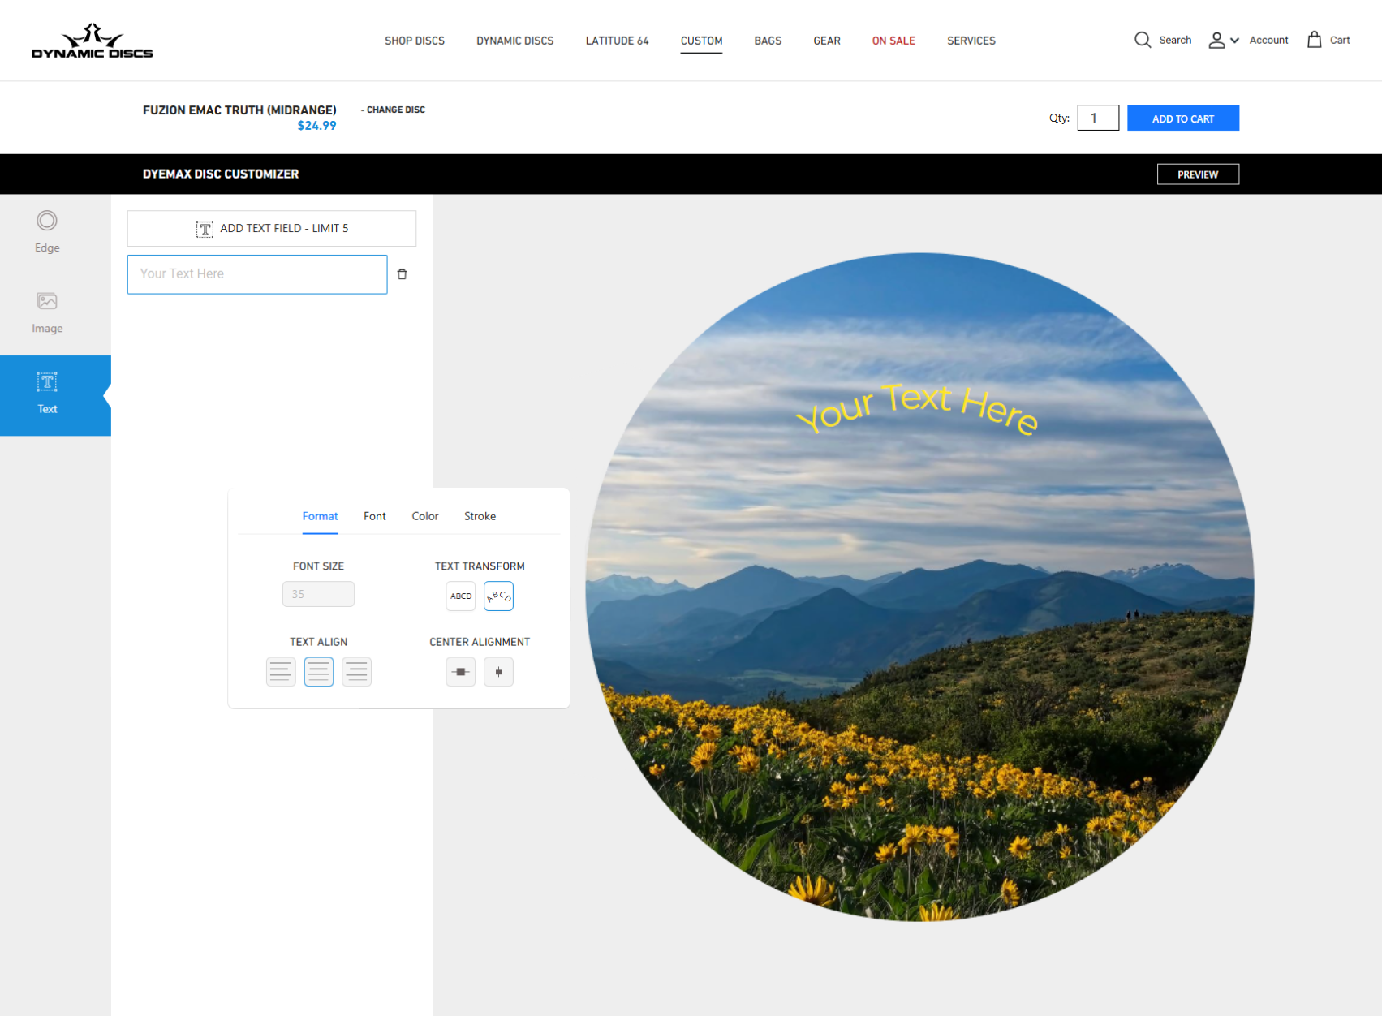This screenshot has height=1016, width=1382.
Task: Open the Services menu
Action: 971,41
